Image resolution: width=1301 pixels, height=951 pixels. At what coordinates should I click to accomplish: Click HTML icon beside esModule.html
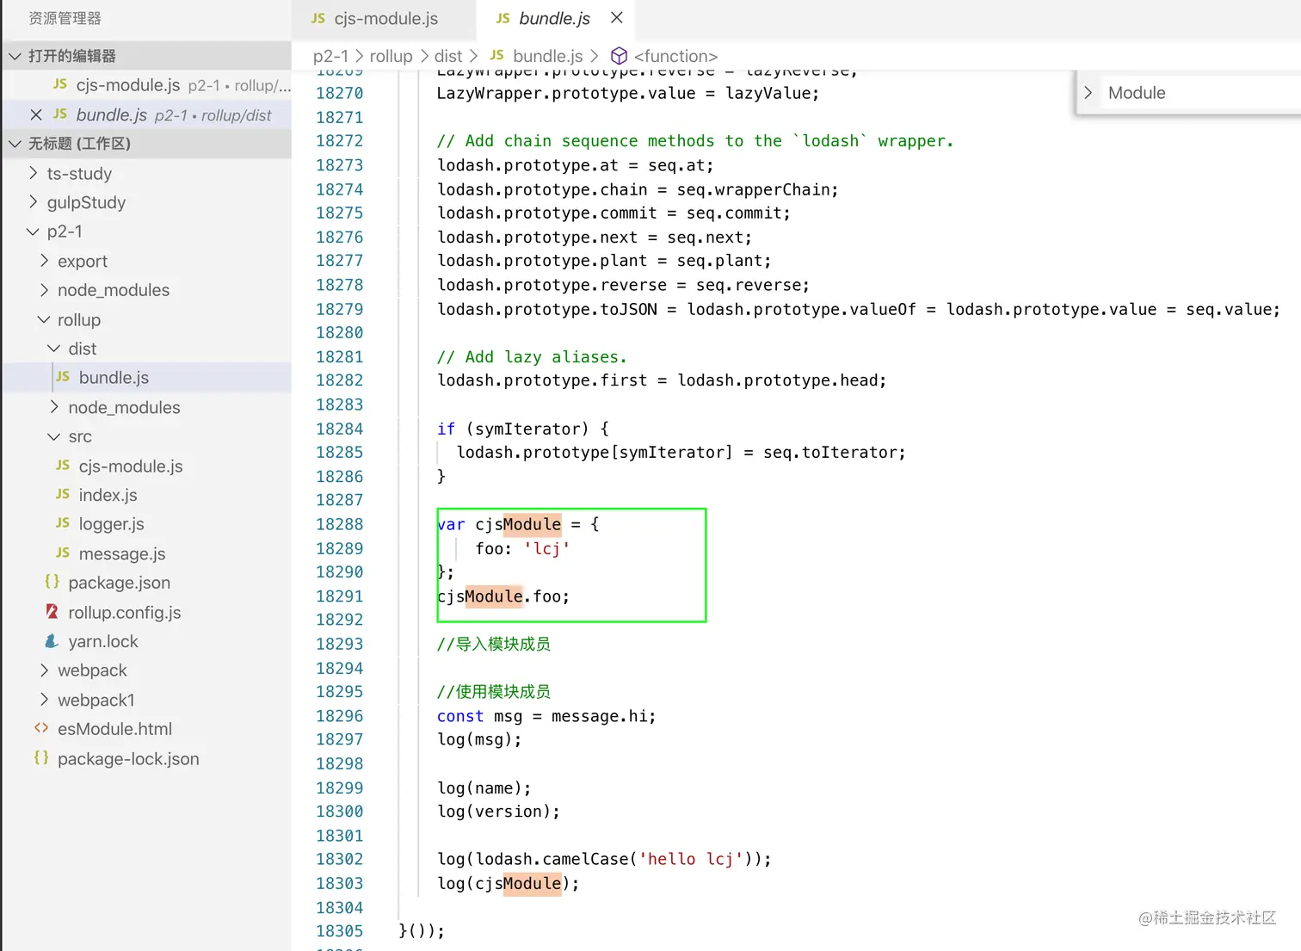[41, 728]
